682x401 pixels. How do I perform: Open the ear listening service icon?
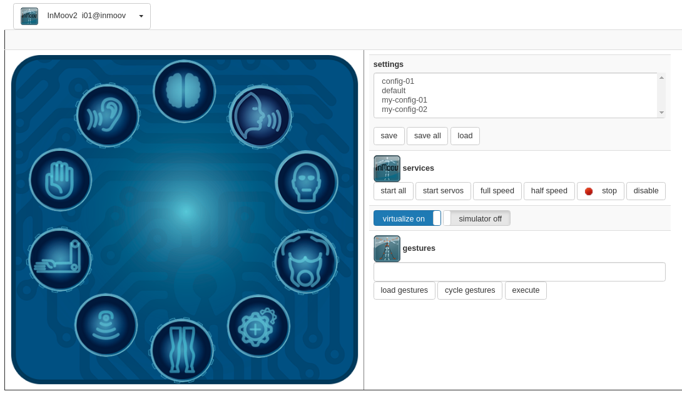(x=108, y=116)
